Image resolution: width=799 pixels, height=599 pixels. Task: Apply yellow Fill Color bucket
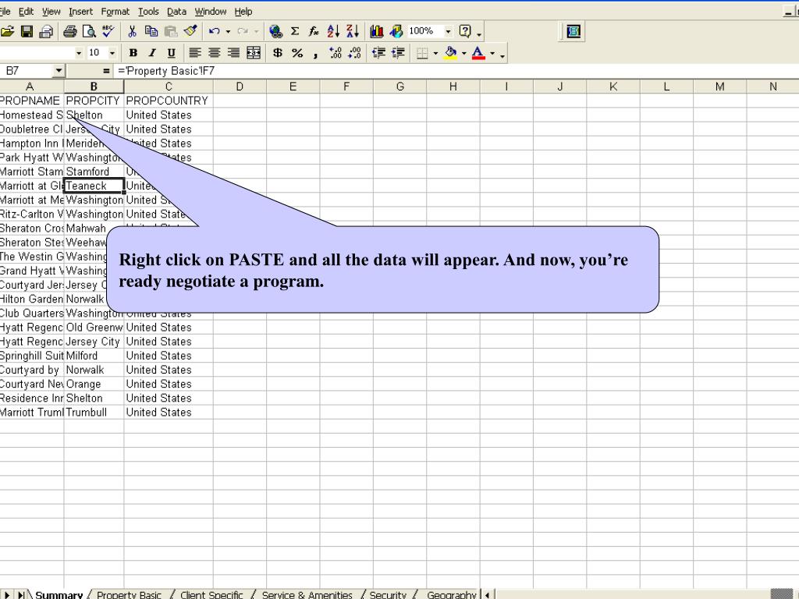click(450, 52)
